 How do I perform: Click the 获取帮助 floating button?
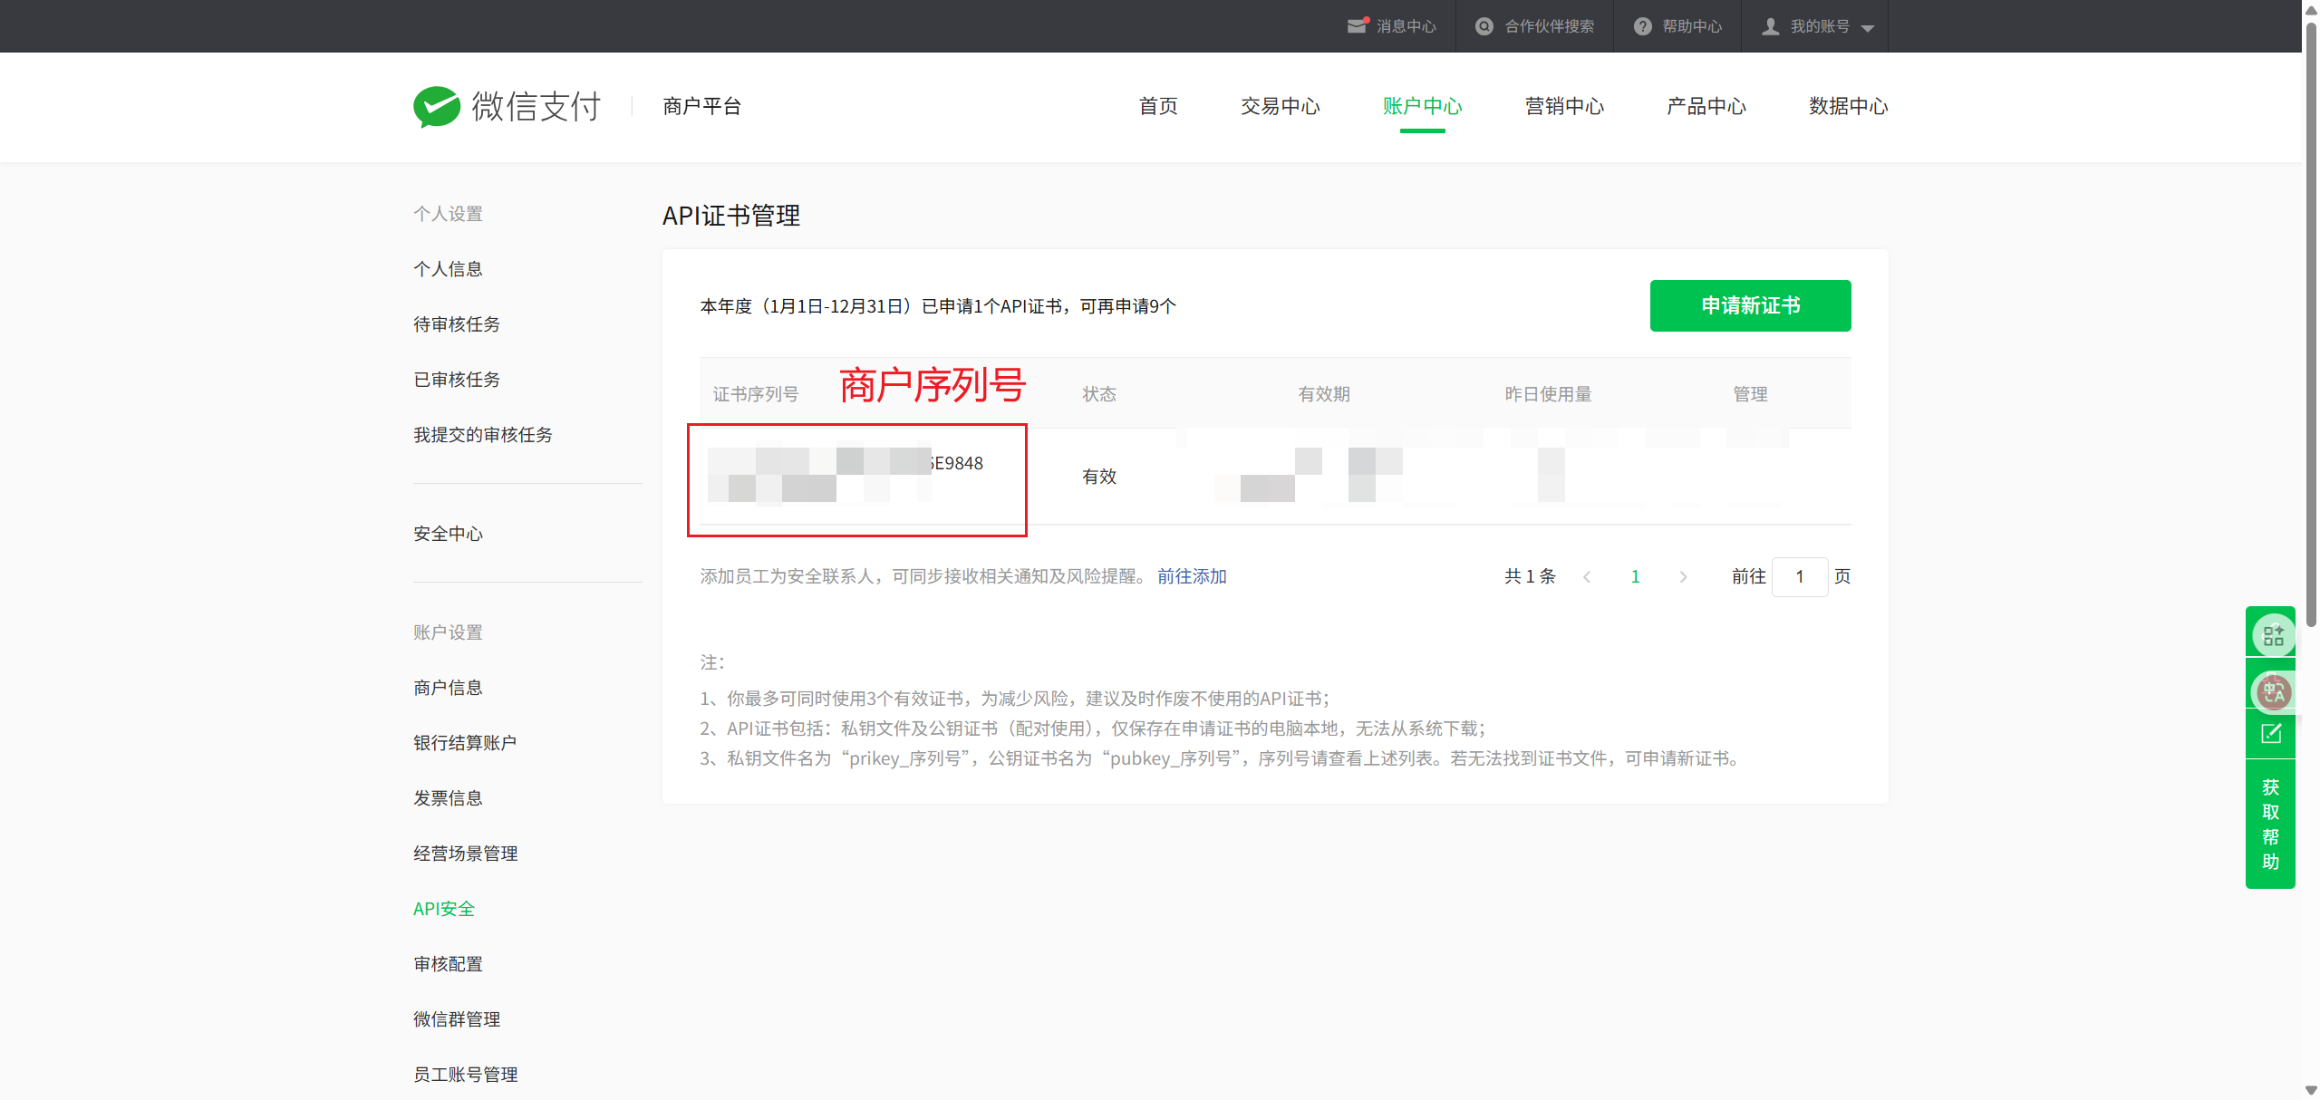(x=2270, y=824)
